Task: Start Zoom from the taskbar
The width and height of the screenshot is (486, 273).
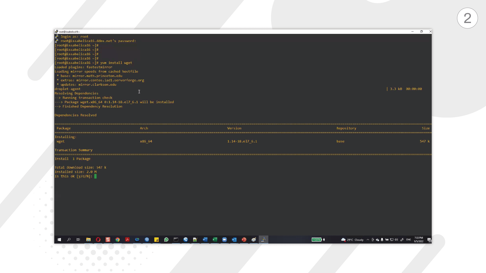Action: 225,240
